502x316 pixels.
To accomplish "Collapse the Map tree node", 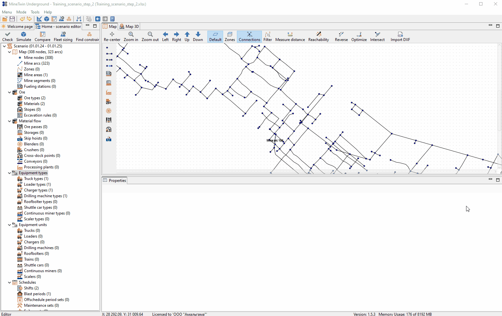I will click(10, 52).
